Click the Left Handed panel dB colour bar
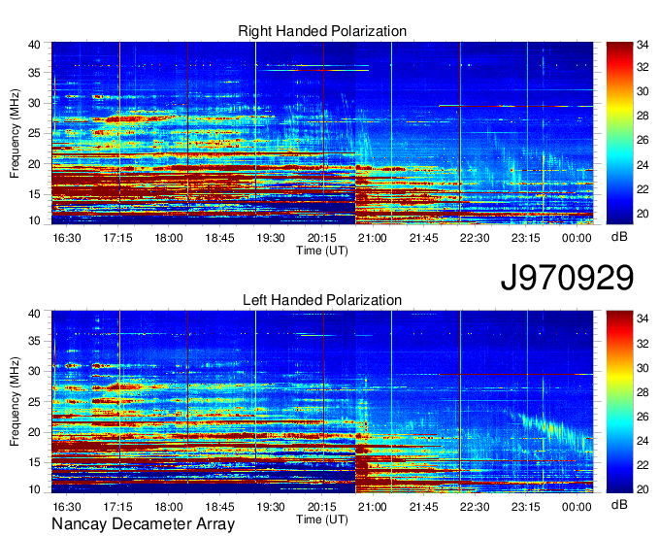This screenshot has width=660, height=536. (x=619, y=402)
